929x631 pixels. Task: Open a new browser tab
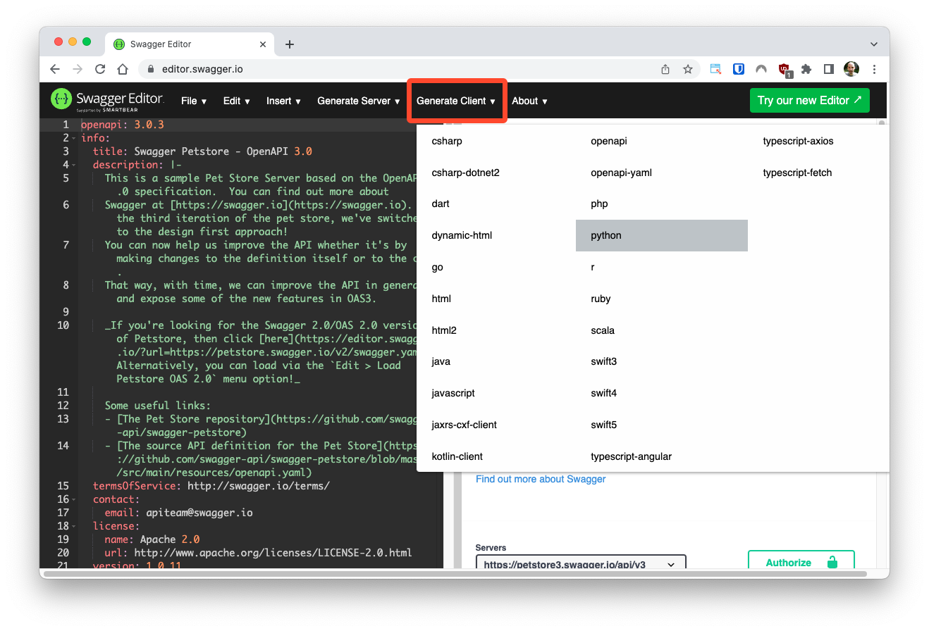[289, 44]
